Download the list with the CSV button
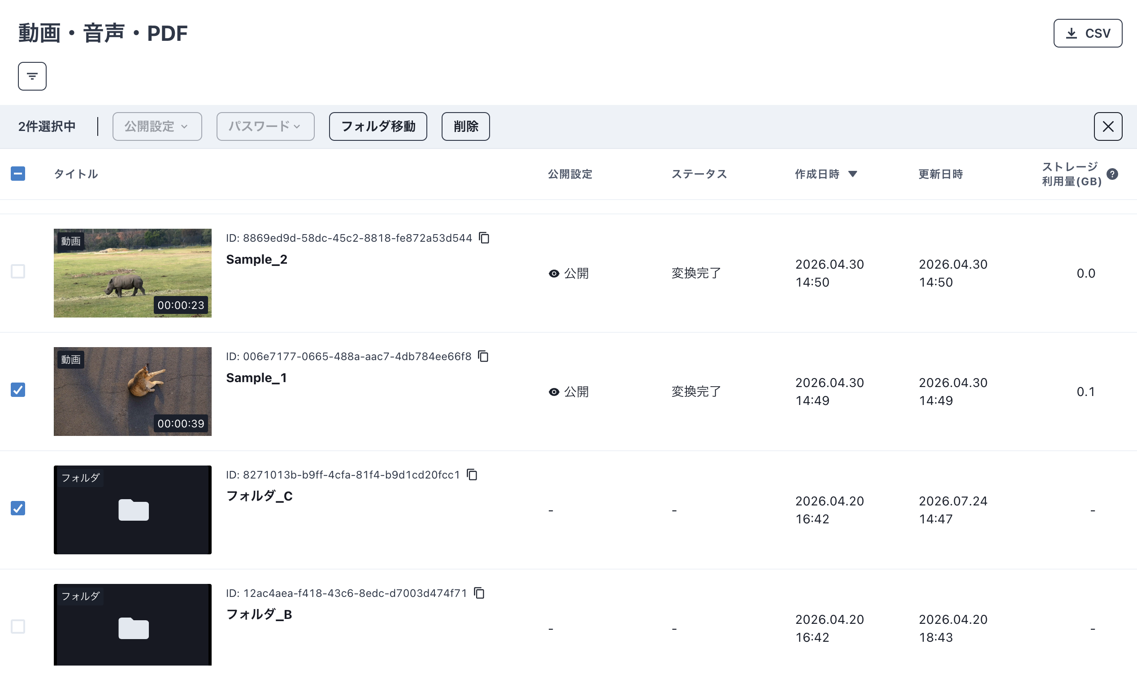Viewport: 1137px width, 679px height. click(1087, 33)
